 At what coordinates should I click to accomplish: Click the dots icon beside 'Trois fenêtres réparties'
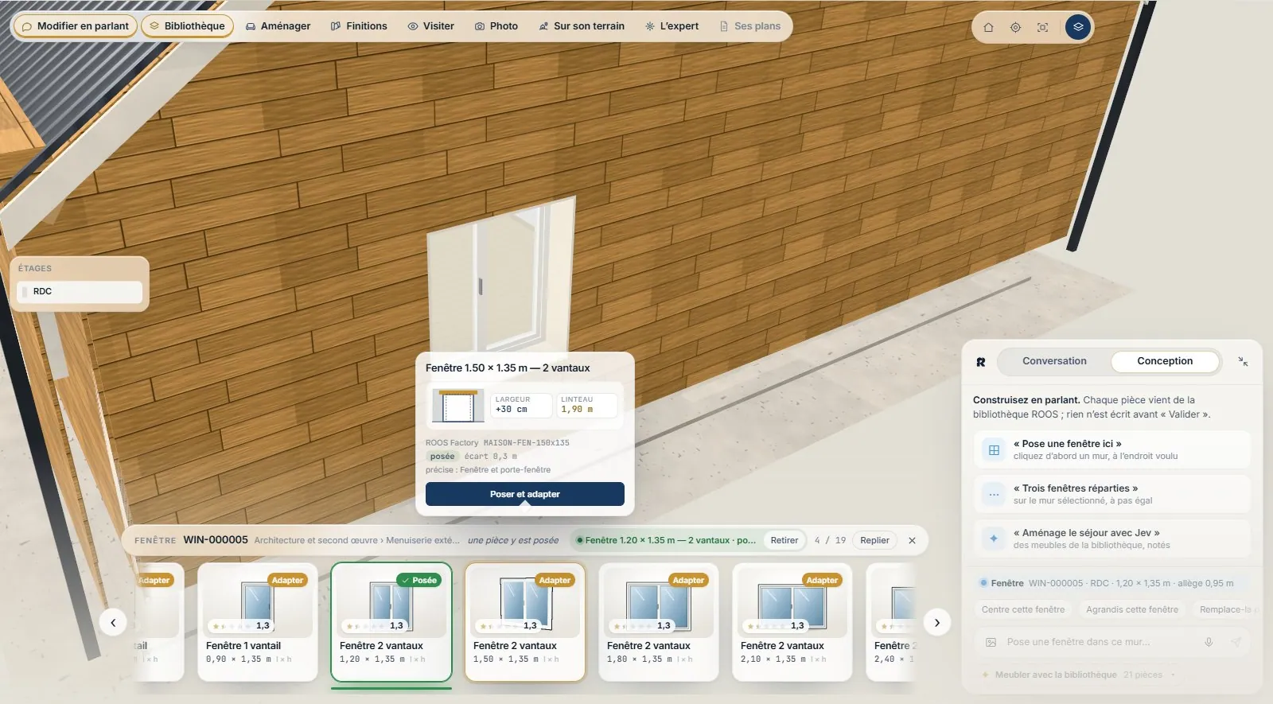994,495
